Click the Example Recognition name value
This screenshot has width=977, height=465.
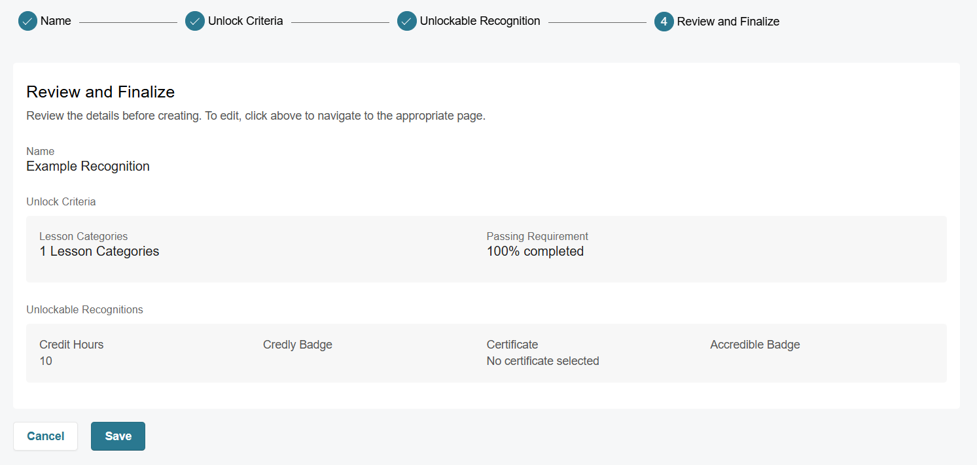pyautogui.click(x=88, y=166)
